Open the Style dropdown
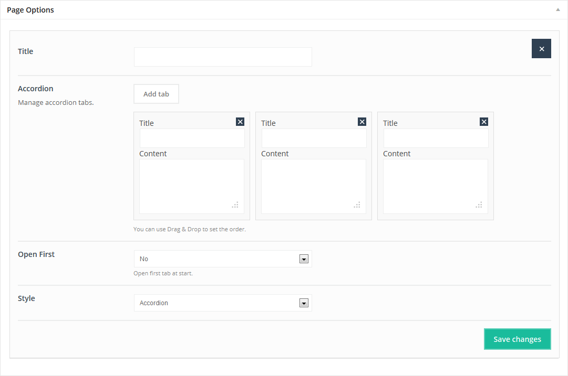 point(223,303)
